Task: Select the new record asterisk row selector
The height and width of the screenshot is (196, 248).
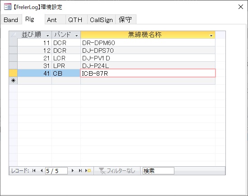Action: [x=13, y=81]
